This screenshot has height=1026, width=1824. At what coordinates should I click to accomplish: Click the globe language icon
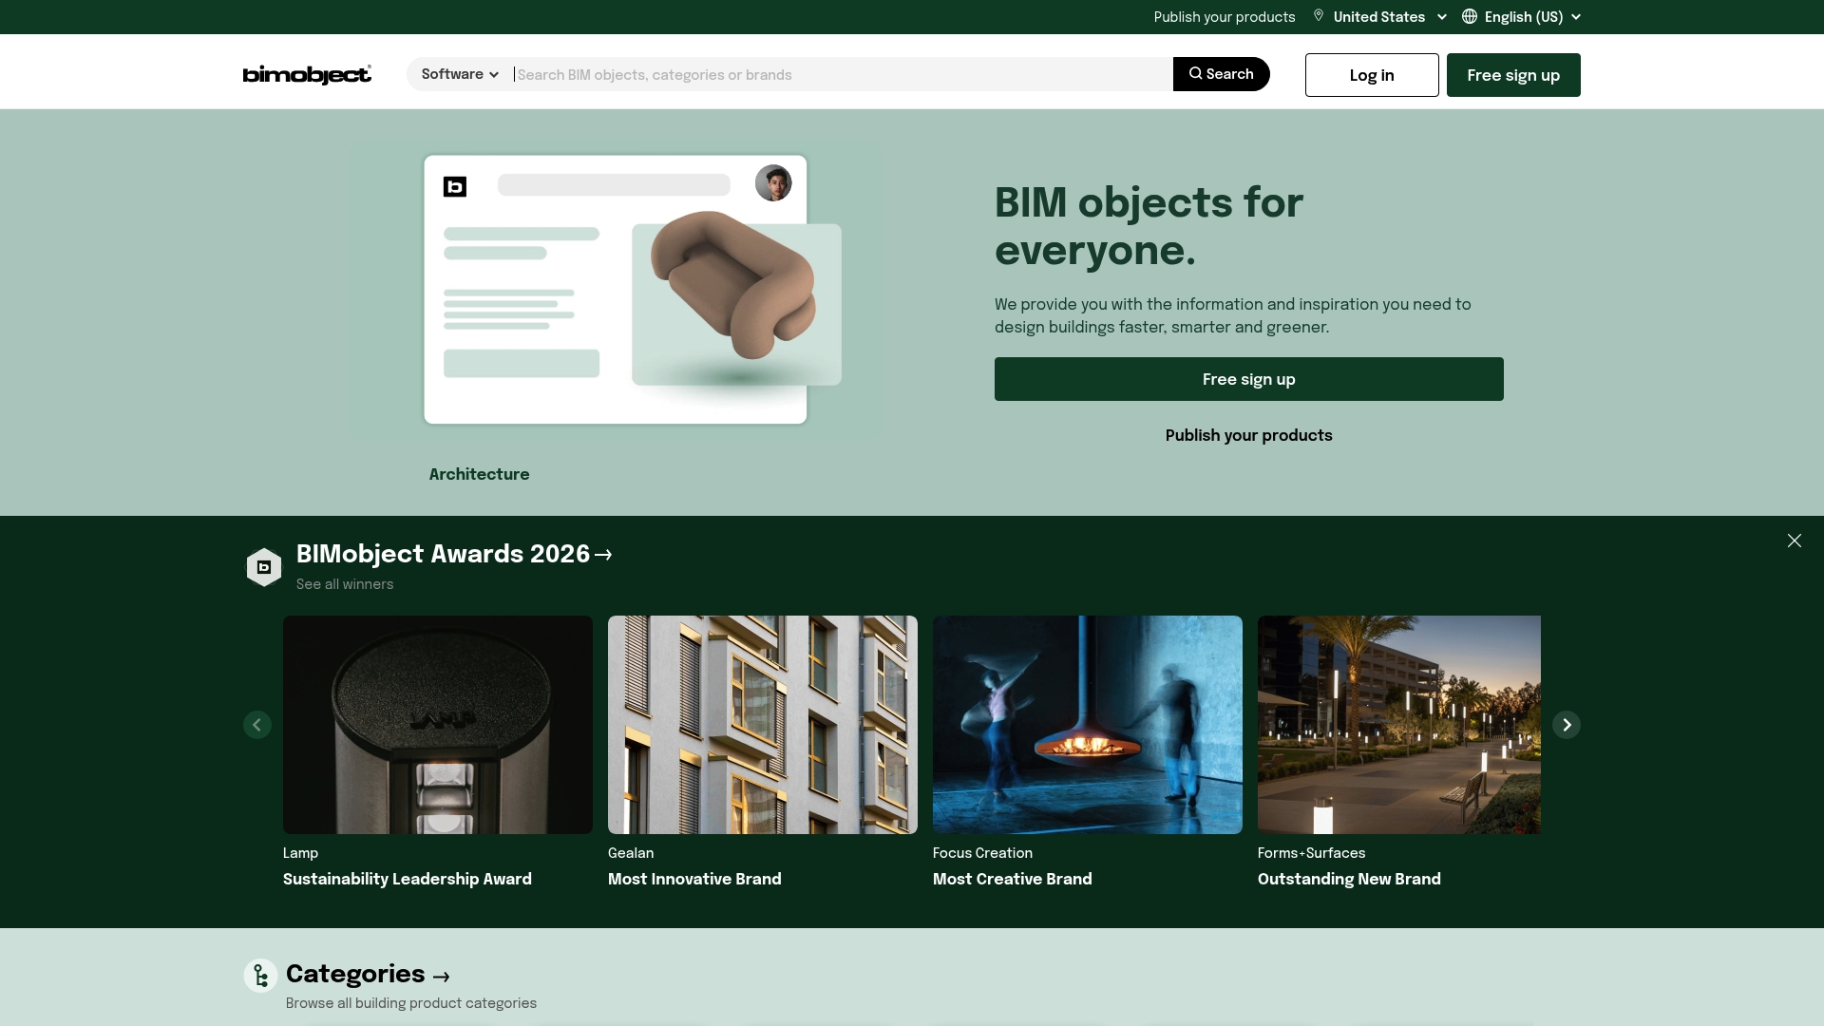(1470, 16)
